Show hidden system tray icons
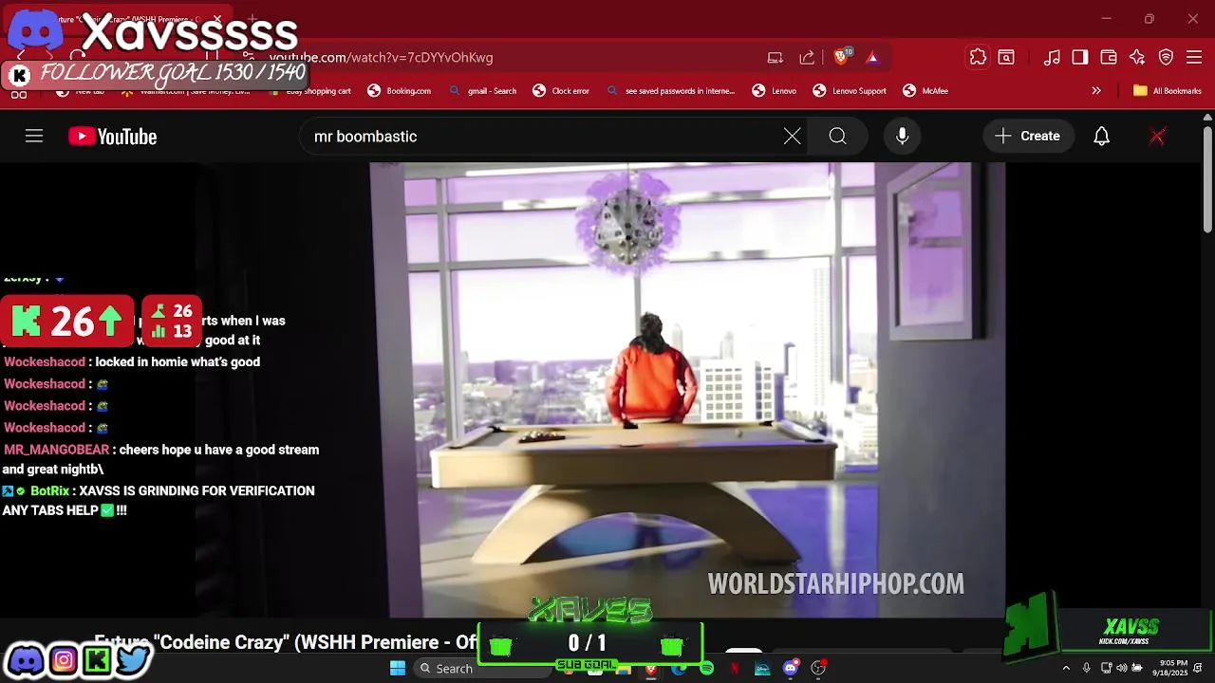 pos(1066,669)
